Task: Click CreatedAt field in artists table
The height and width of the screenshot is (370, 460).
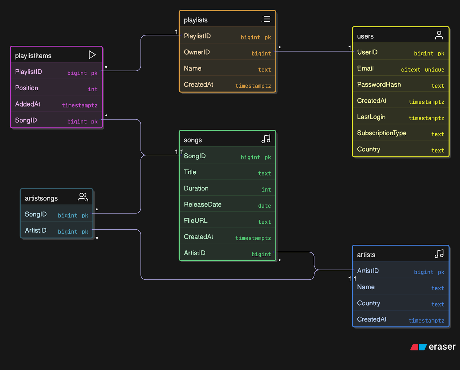Action: pyautogui.click(x=401, y=319)
